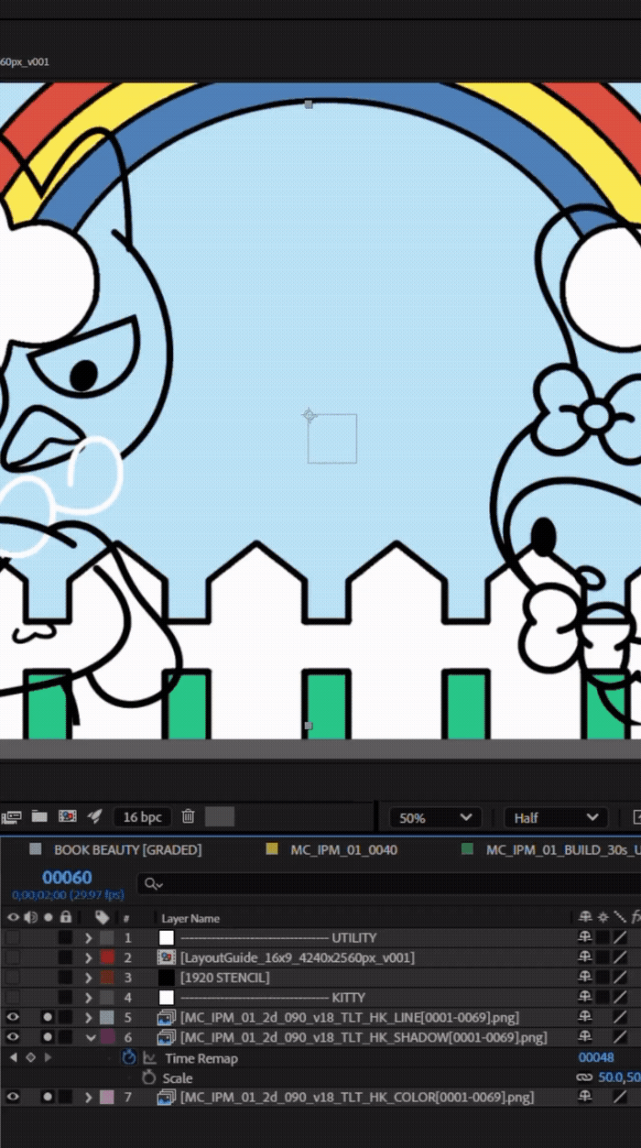Hide the HK_COLOR layer using eye icon
641x1148 pixels.
pos(13,1097)
